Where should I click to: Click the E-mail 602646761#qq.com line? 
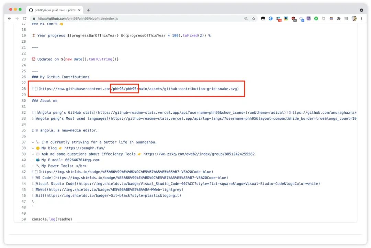66,160
